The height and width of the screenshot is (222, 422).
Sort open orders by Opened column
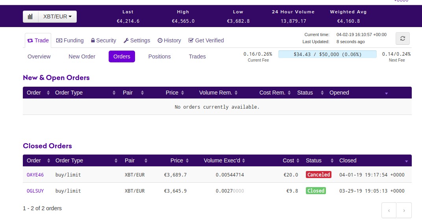tap(359, 93)
